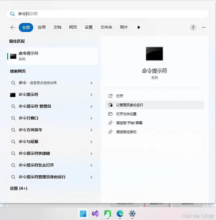This screenshot has width=216, height=220.
Task: Choose 打开文件位置 option
Action: (x=155, y=114)
